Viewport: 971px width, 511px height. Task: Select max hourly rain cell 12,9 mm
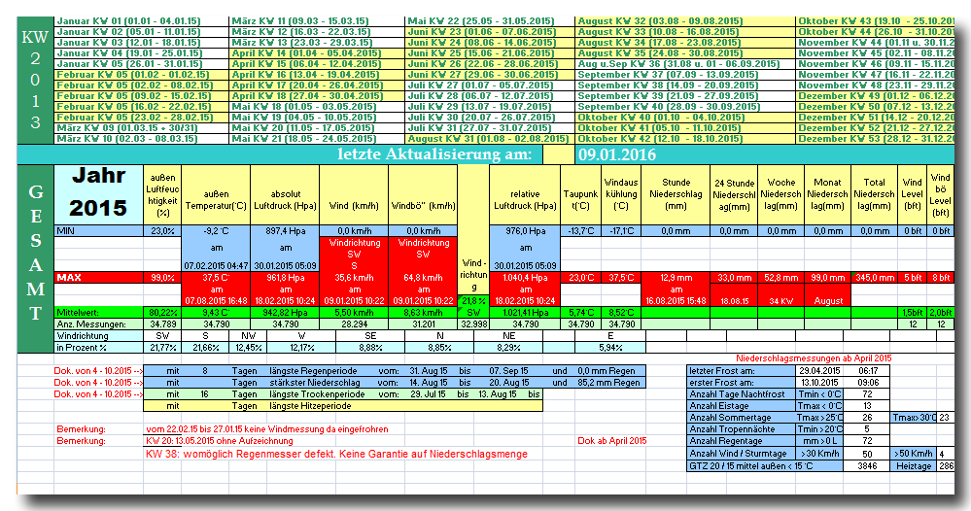[x=676, y=278]
